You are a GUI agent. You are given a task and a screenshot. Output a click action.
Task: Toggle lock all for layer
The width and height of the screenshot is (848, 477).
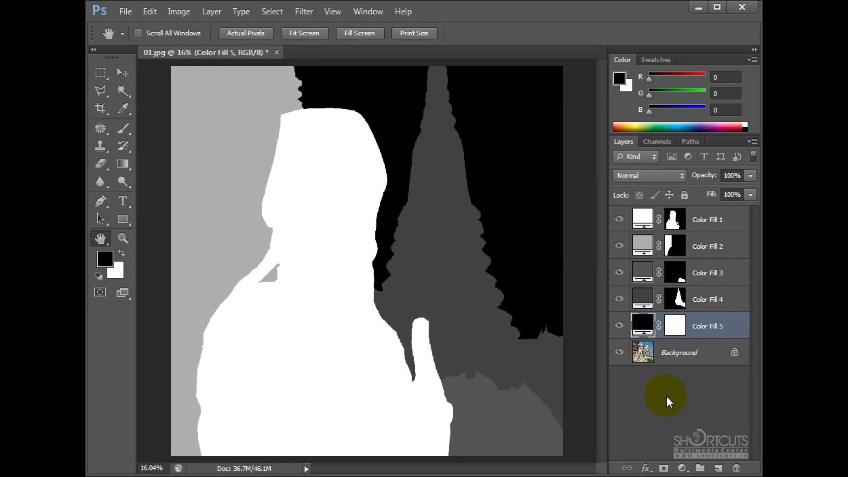pyautogui.click(x=684, y=195)
